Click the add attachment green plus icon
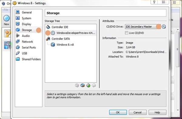 click(x=88, y=86)
